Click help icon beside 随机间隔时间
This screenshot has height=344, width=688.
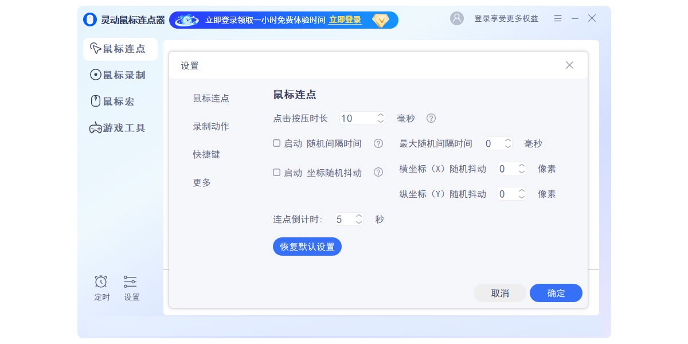378,143
